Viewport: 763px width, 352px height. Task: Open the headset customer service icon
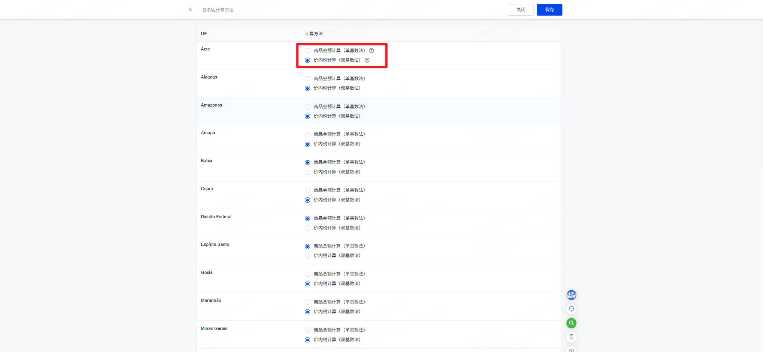point(571,309)
